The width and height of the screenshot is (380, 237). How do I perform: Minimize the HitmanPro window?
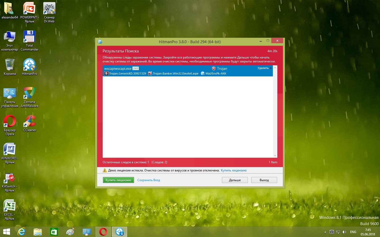point(261,41)
